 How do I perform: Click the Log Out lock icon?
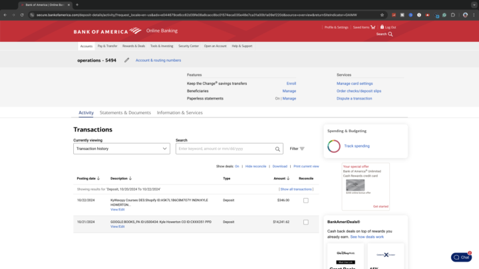tap(382, 27)
